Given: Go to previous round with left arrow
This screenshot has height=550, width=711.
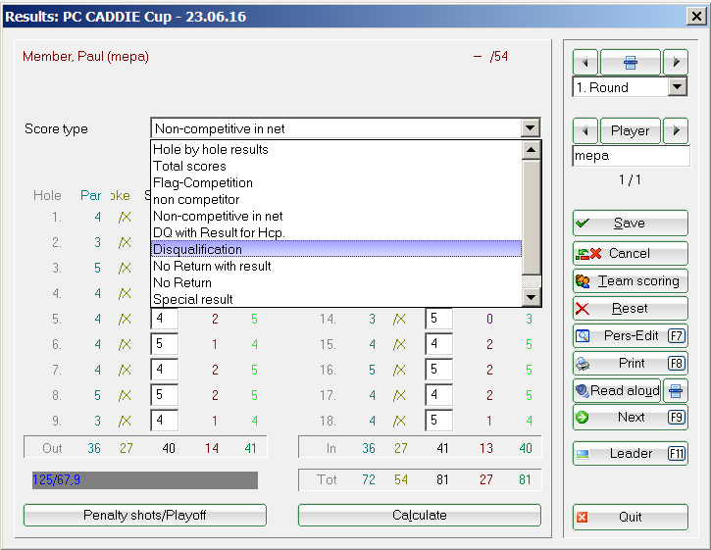Looking at the screenshot, I should click(x=585, y=62).
